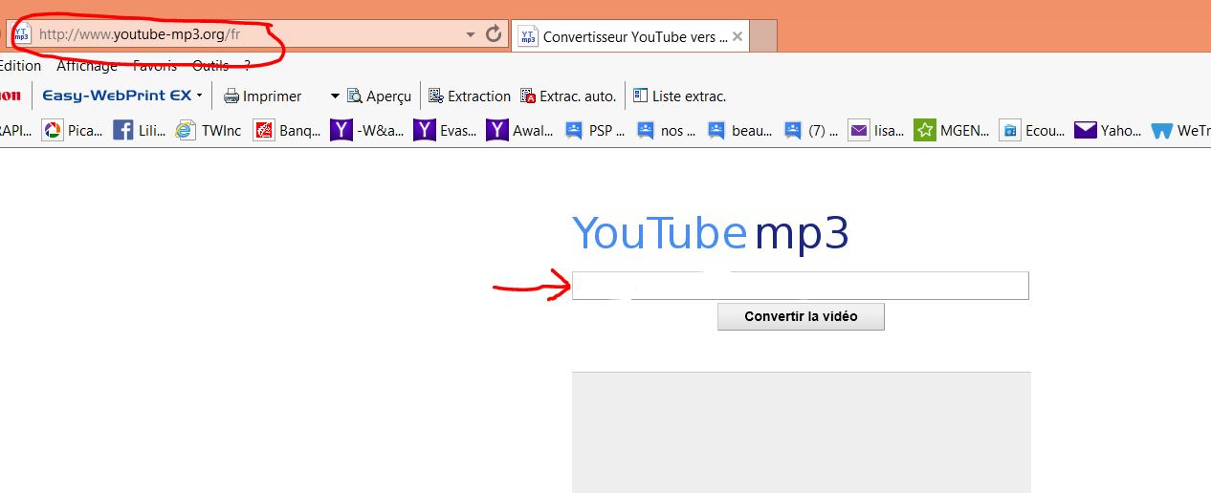
Task: Open the Evas... Yahoo favorite
Action: pos(445,130)
